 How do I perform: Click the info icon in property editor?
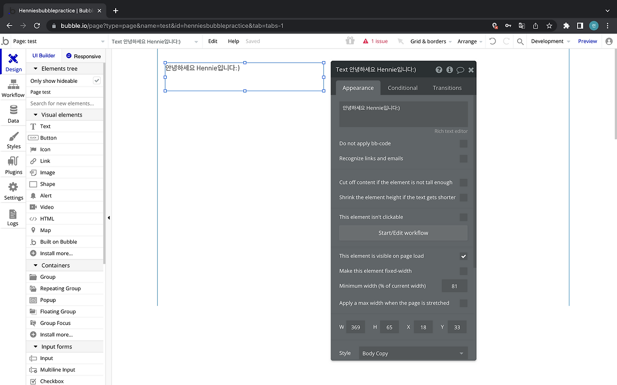[450, 70]
